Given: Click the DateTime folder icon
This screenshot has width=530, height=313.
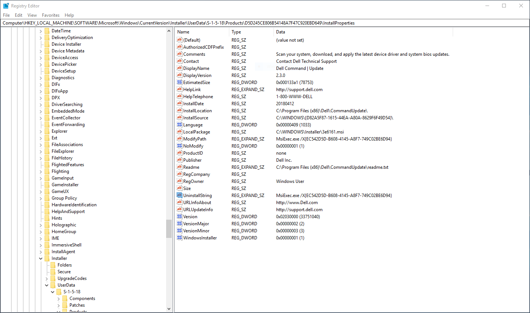Looking at the screenshot, I should 47,31.
